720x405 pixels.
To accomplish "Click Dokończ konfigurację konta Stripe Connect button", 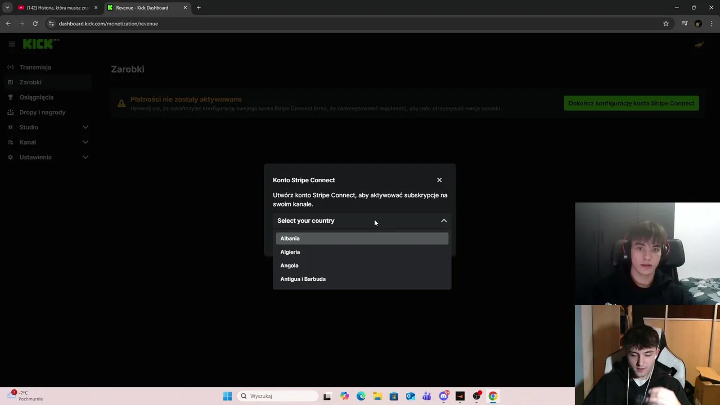I will coord(631,103).
